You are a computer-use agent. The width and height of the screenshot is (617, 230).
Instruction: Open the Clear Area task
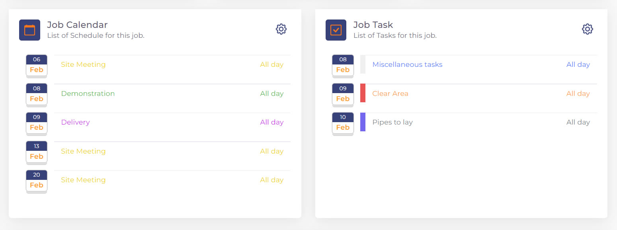point(390,93)
